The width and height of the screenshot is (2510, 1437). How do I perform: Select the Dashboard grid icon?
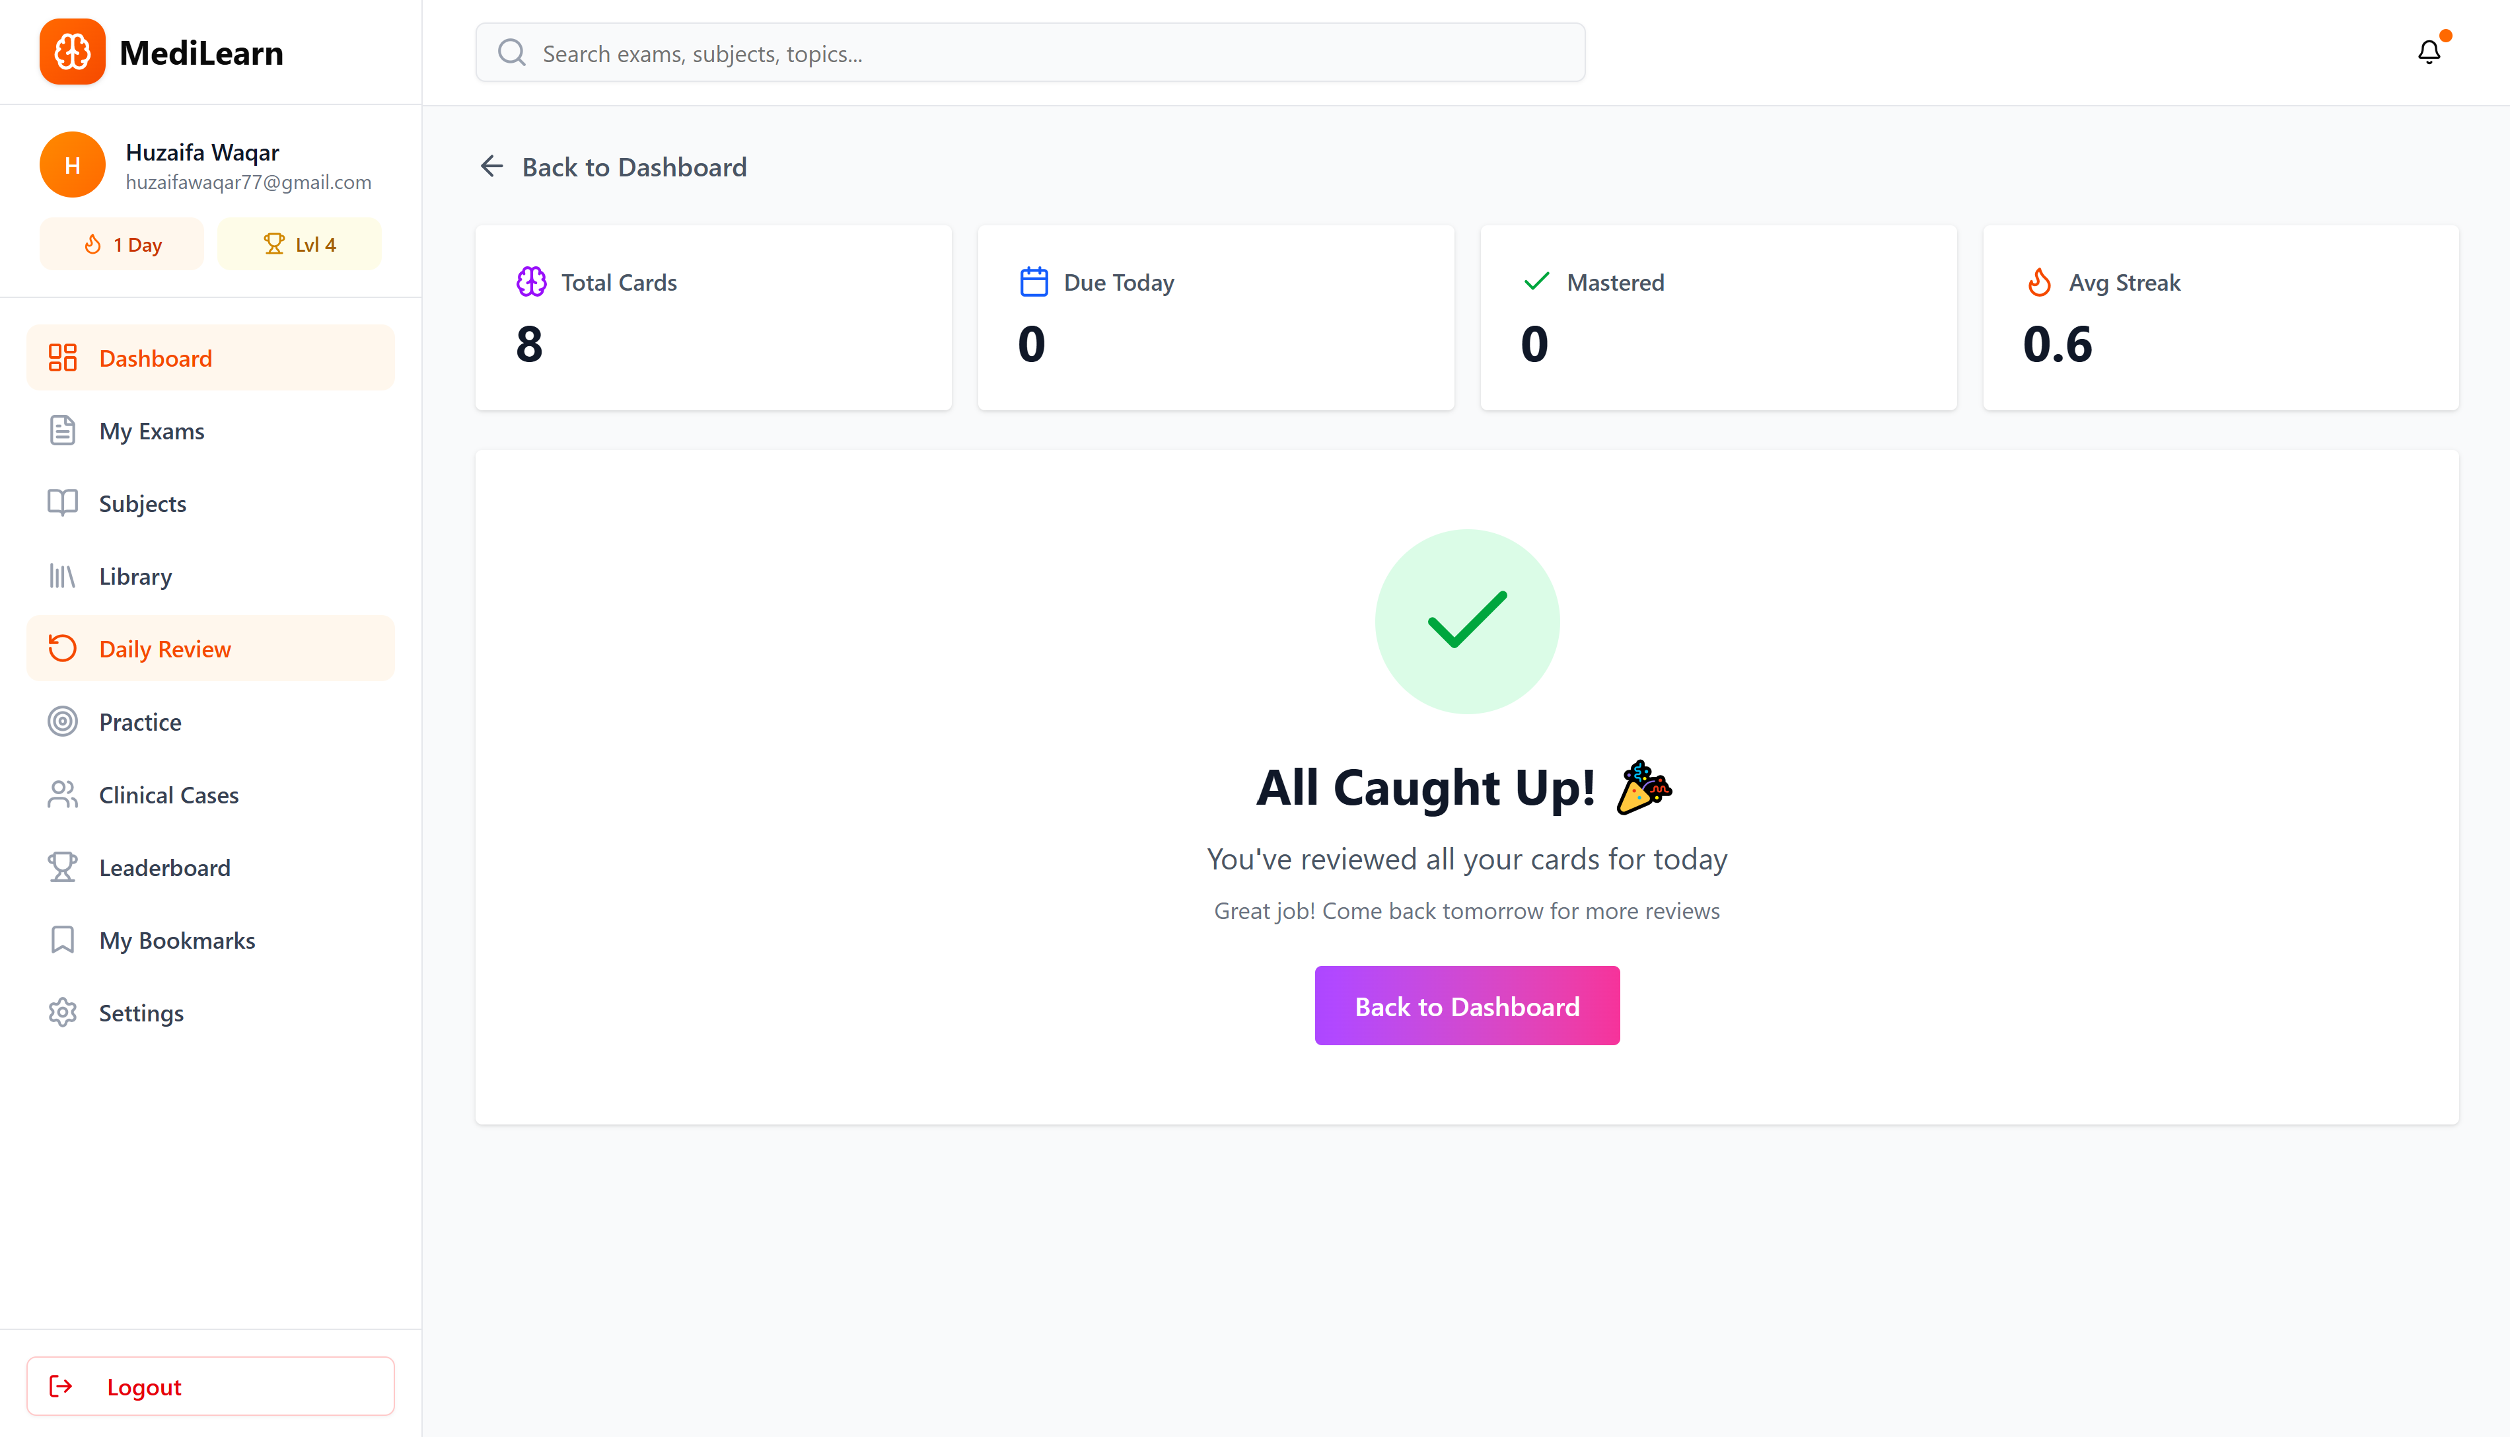click(62, 357)
